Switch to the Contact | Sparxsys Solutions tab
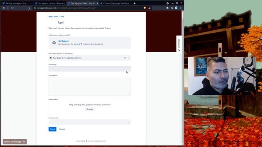The width and height of the screenshot is (262, 147). click(115, 3)
